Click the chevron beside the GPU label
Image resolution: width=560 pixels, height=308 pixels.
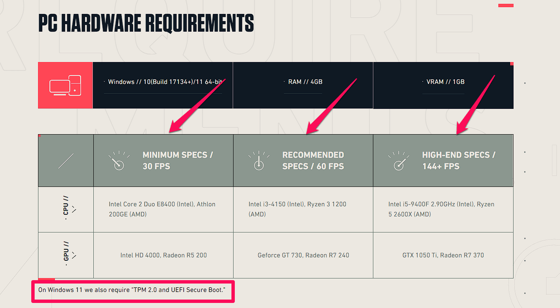coord(74,255)
